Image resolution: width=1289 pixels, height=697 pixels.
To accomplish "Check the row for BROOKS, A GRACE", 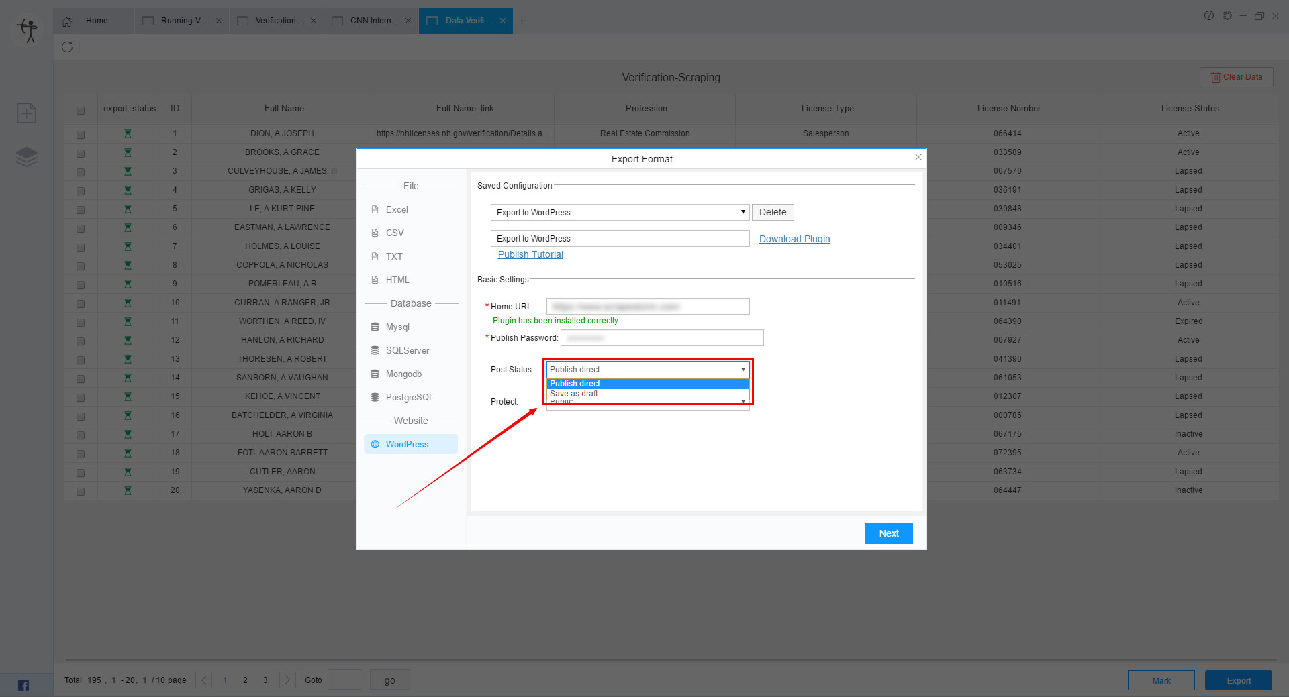I will 81,154.
